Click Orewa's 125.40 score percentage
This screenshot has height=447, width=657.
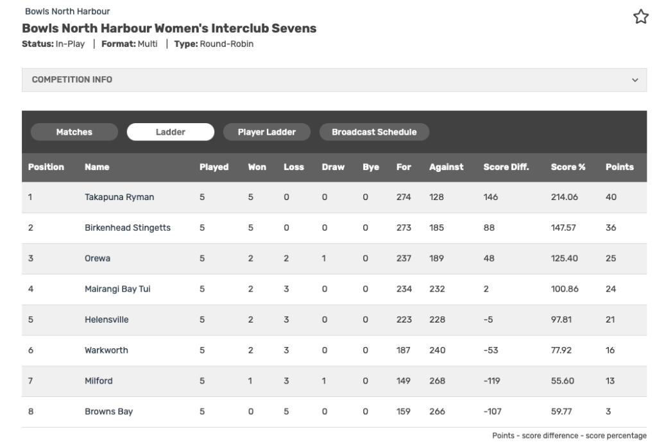click(565, 258)
